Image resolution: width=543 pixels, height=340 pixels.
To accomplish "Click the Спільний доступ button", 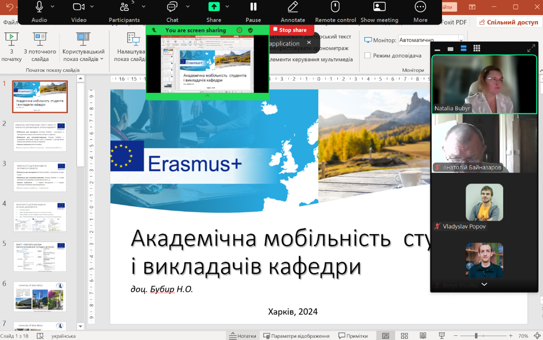I will (509, 22).
